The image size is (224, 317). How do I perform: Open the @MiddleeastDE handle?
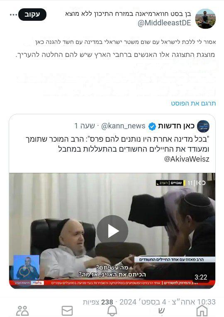[164, 23]
